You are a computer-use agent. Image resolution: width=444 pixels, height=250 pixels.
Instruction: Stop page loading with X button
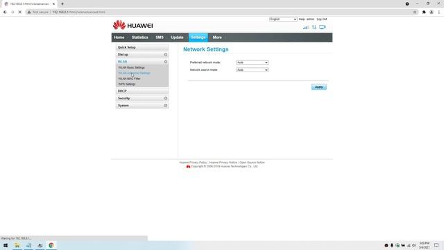(x=20, y=12)
